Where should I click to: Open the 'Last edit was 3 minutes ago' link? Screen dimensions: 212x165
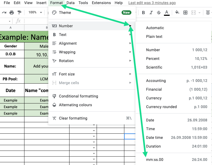[152, 3]
